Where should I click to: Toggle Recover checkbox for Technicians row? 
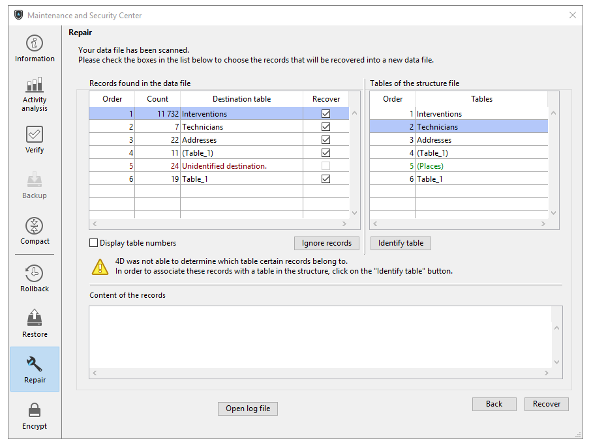(326, 127)
